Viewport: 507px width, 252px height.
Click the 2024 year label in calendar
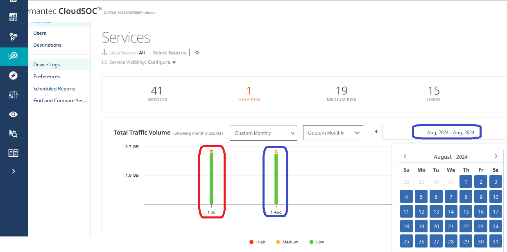(x=462, y=157)
